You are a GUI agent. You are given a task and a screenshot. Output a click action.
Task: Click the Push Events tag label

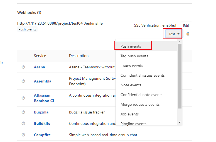tap(27, 29)
